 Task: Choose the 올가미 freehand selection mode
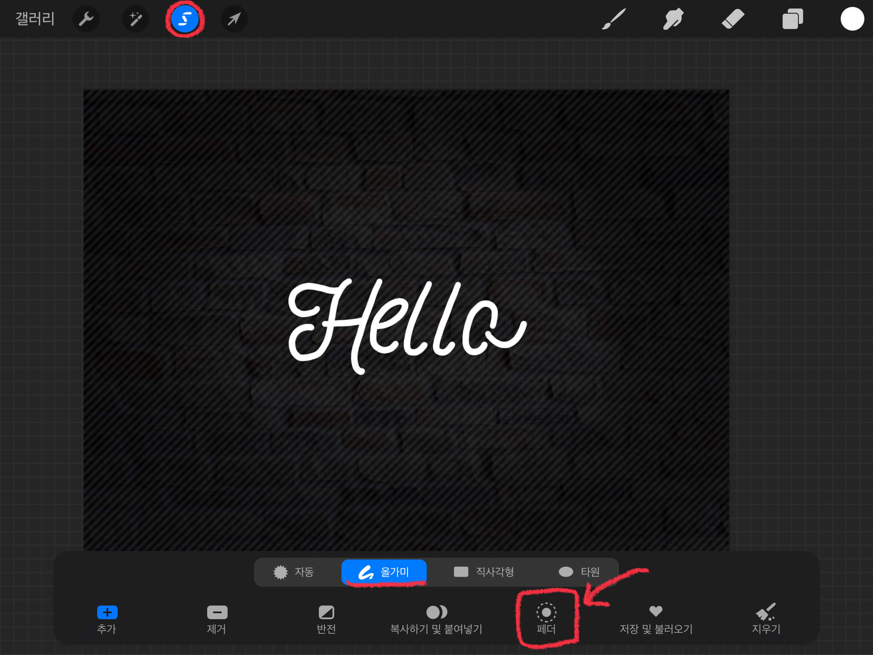pyautogui.click(x=384, y=572)
